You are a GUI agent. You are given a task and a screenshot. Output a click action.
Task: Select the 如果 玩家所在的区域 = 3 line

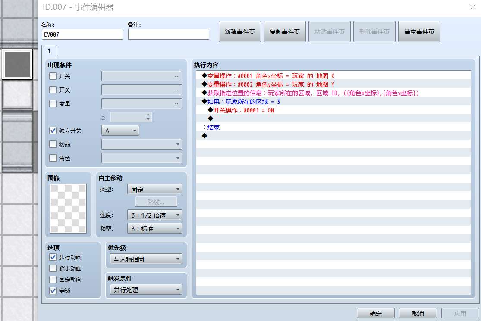pyautogui.click(x=333, y=101)
